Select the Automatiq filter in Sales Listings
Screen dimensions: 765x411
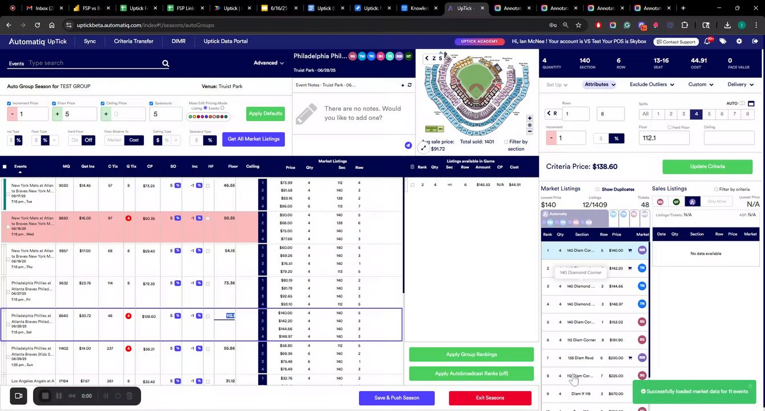pos(692,202)
